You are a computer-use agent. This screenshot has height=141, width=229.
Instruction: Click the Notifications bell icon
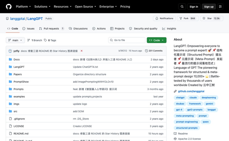coord(157,18)
